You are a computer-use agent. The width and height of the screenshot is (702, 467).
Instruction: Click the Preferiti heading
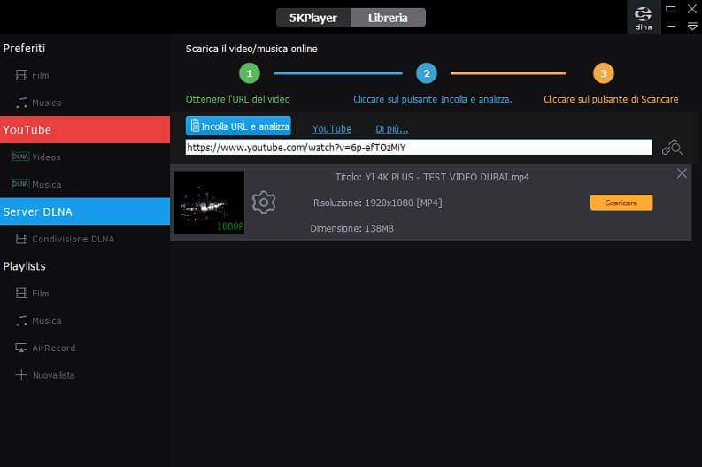coord(24,49)
